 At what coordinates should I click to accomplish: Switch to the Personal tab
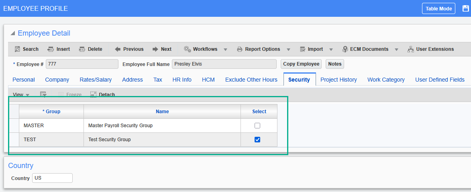click(x=24, y=80)
